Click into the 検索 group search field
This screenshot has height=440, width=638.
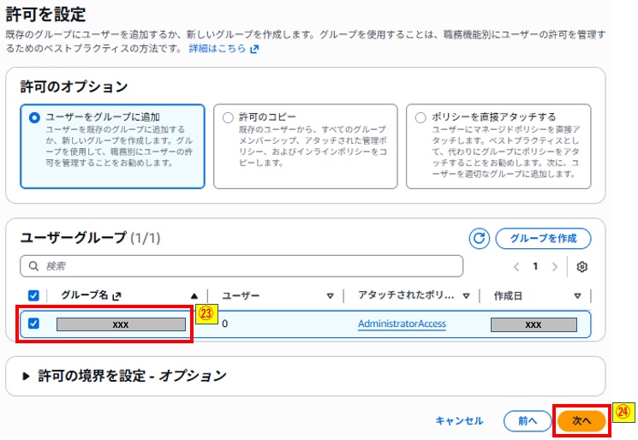point(248,266)
